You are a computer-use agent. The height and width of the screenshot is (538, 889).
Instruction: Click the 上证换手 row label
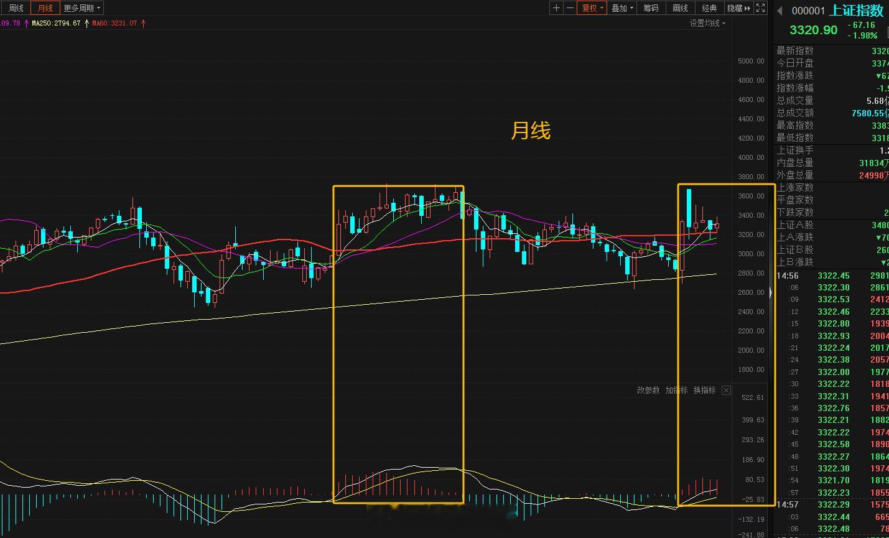[794, 150]
